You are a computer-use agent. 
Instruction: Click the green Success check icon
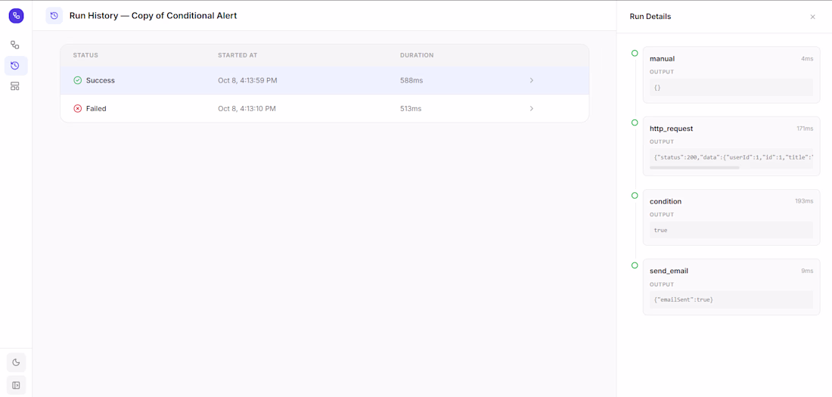pyautogui.click(x=77, y=80)
